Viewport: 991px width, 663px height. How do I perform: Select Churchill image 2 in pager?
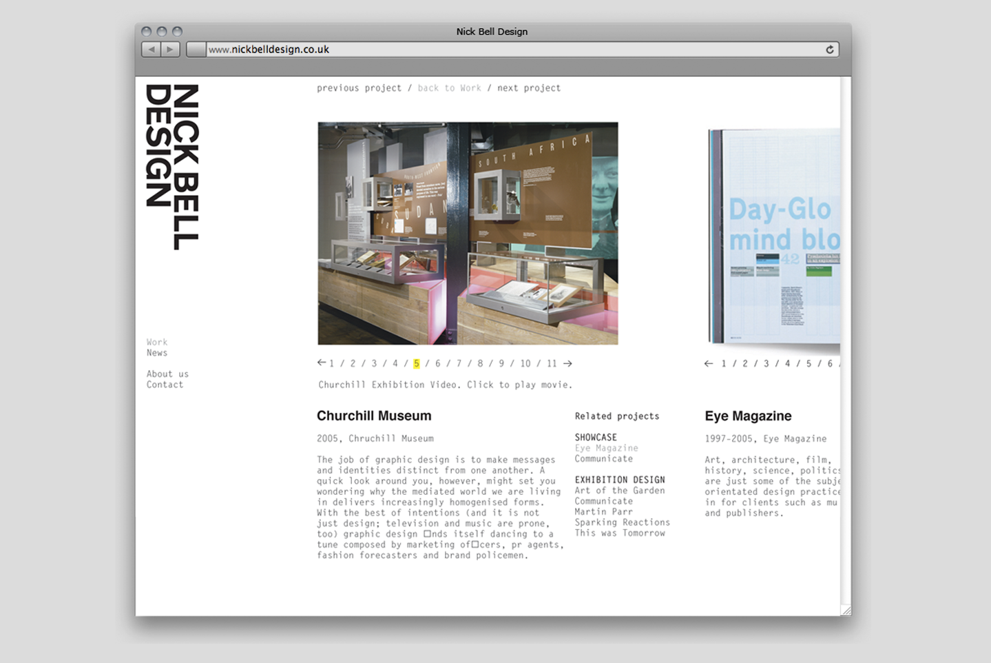(353, 363)
